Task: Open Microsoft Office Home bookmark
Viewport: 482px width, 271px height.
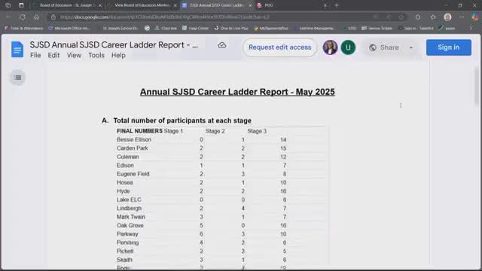Action: [x=69, y=28]
